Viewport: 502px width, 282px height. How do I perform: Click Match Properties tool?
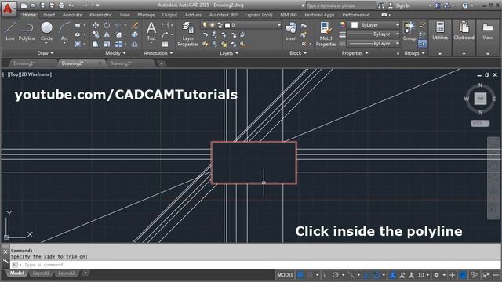(x=326, y=34)
